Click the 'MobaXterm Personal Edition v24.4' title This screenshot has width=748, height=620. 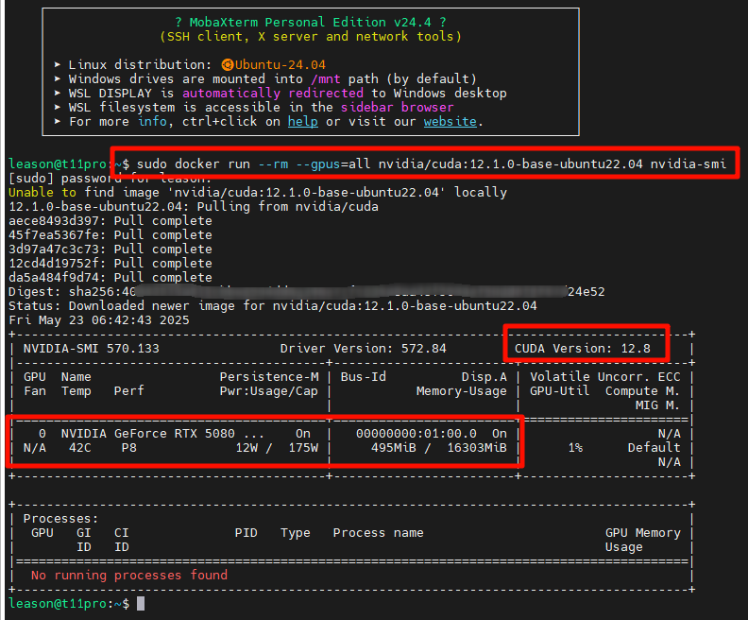[x=311, y=22]
